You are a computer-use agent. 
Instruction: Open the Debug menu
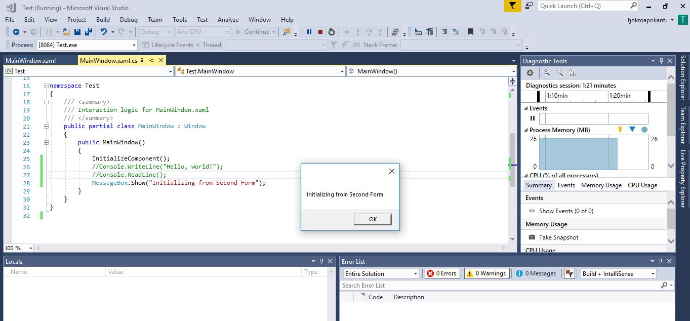pos(129,19)
